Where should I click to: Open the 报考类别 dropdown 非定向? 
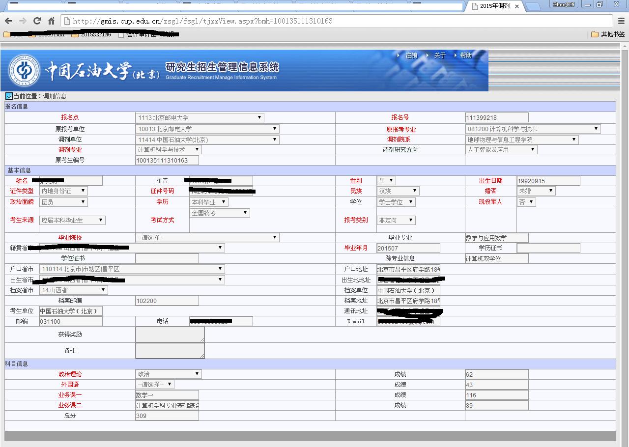(396, 221)
